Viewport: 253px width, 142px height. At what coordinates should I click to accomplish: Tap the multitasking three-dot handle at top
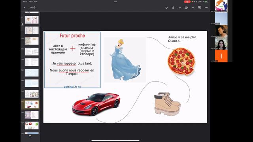[x=115, y=2]
